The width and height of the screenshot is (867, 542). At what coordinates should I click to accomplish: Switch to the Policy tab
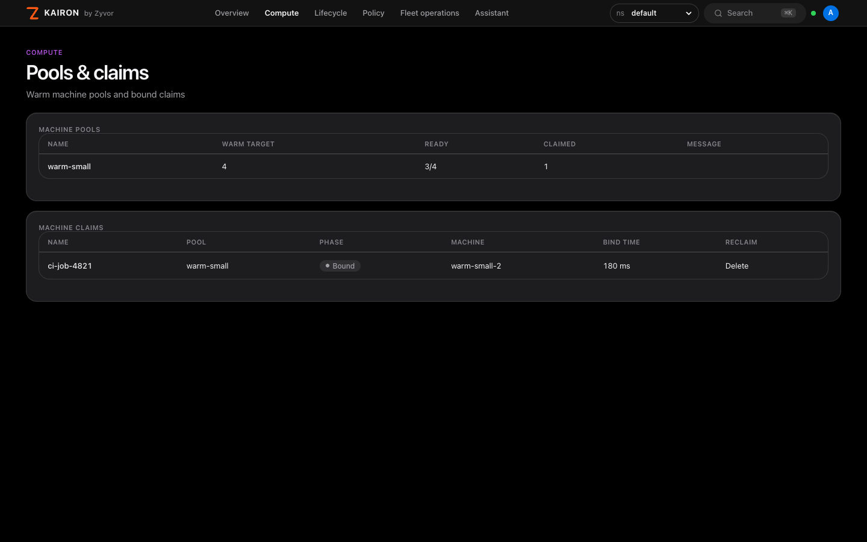point(373,13)
